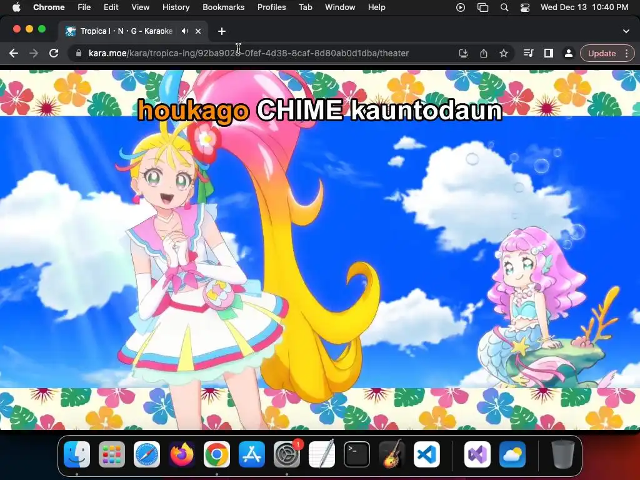640x480 pixels.
Task: Switch to Chrome in the Dock
Action: (x=217, y=454)
